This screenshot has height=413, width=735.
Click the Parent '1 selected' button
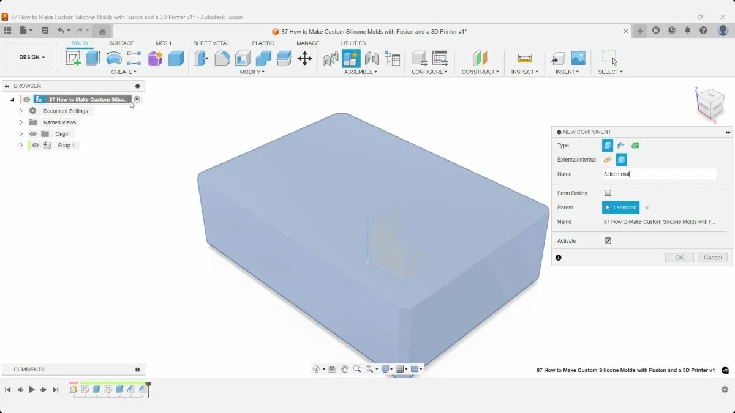pos(620,207)
